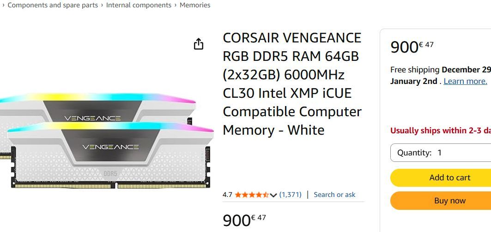This screenshot has height=232, width=491.
Task: Open the Quantity dropdown
Action: tap(441, 153)
